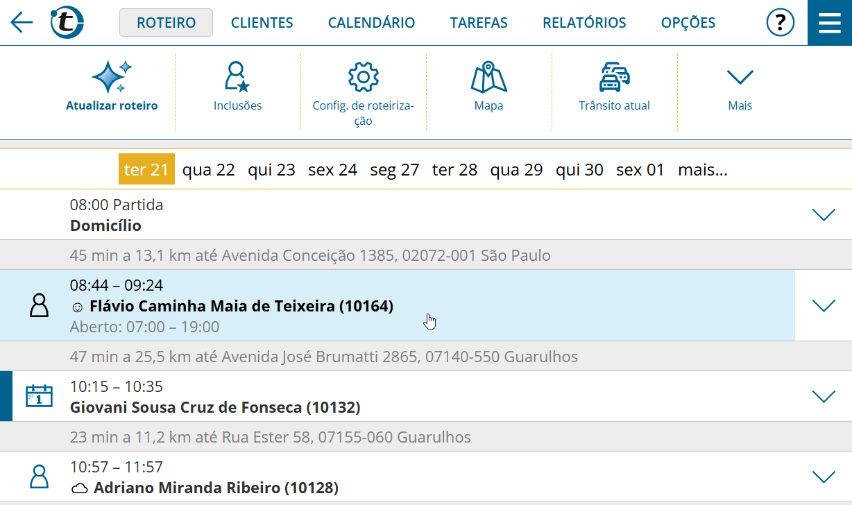Show Trânsito atual traffic icon

coord(614,78)
